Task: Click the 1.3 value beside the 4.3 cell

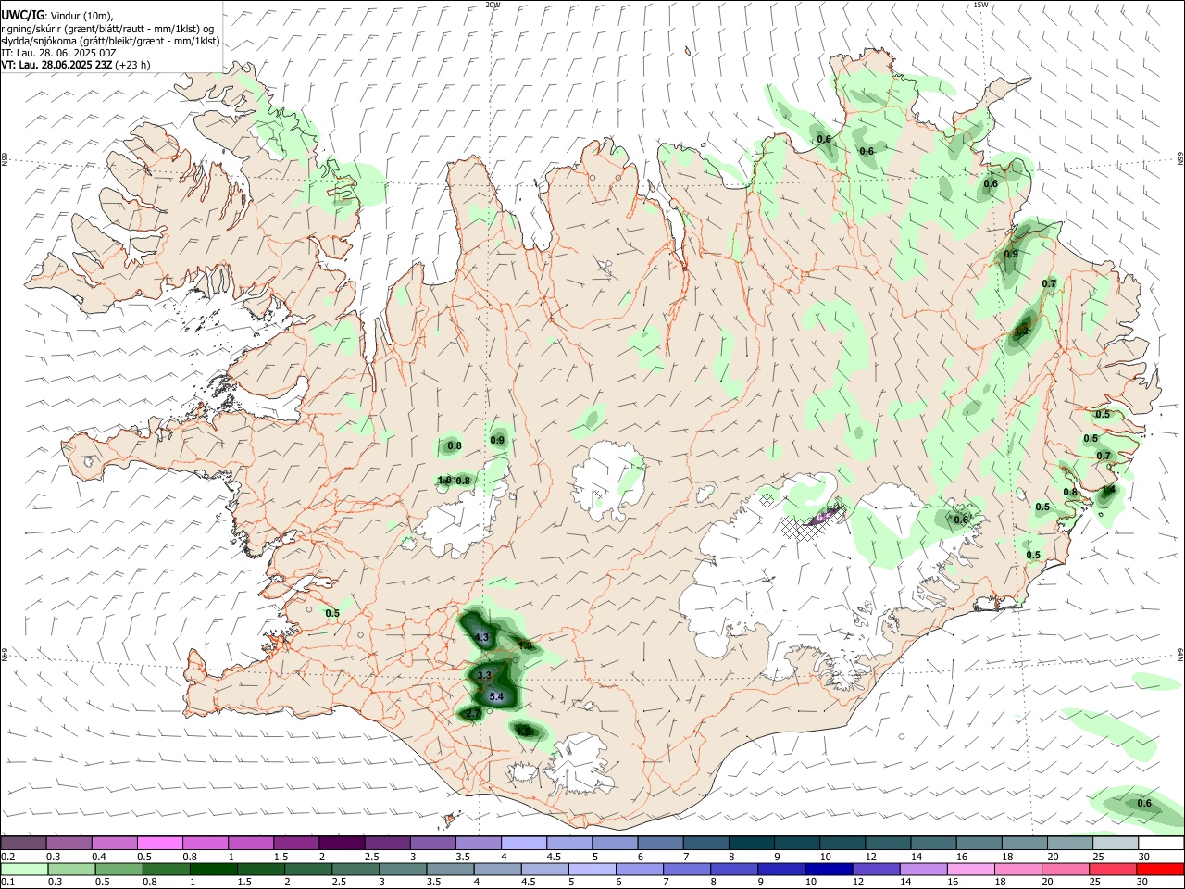Action: 525,645
